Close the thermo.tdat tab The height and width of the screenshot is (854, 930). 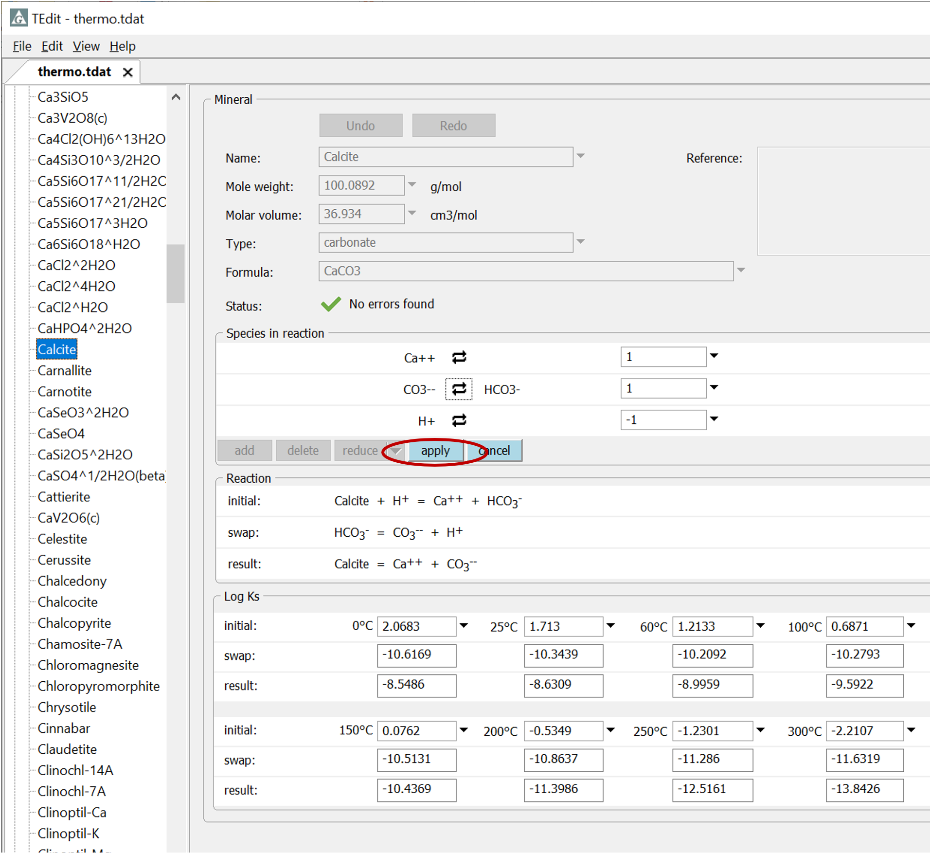point(128,72)
